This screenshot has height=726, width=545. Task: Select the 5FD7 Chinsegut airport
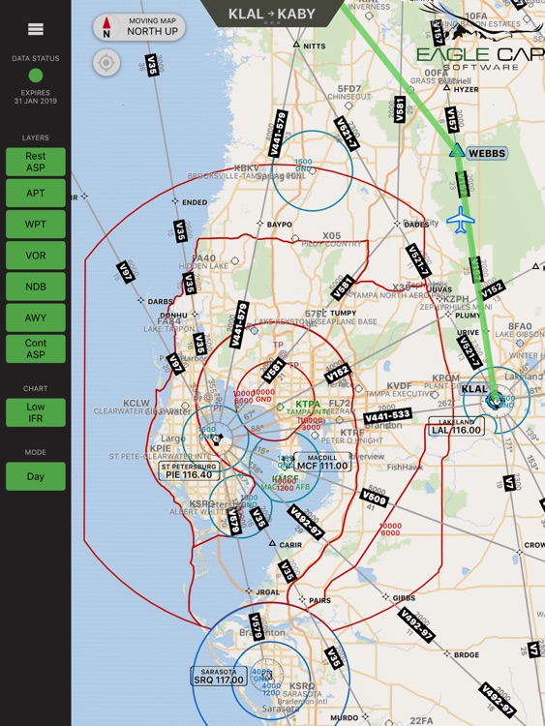pos(348,106)
